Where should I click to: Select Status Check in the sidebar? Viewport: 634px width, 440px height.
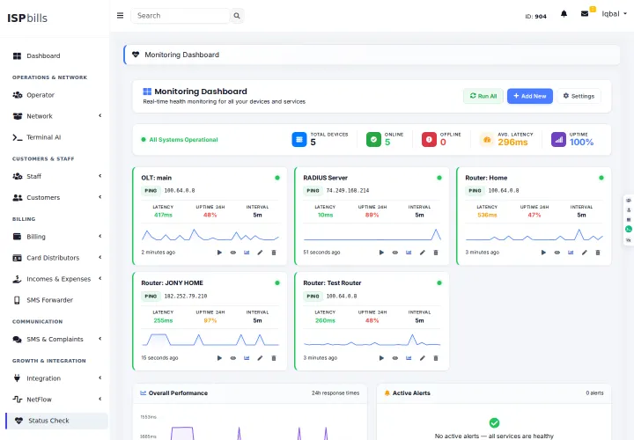pyautogui.click(x=56, y=421)
